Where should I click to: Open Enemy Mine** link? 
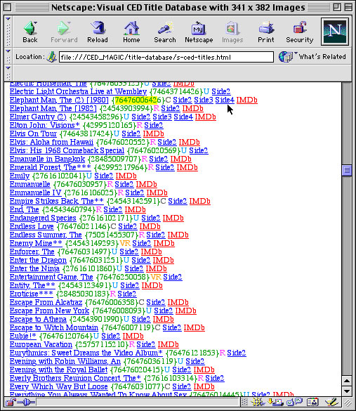click(x=36, y=243)
